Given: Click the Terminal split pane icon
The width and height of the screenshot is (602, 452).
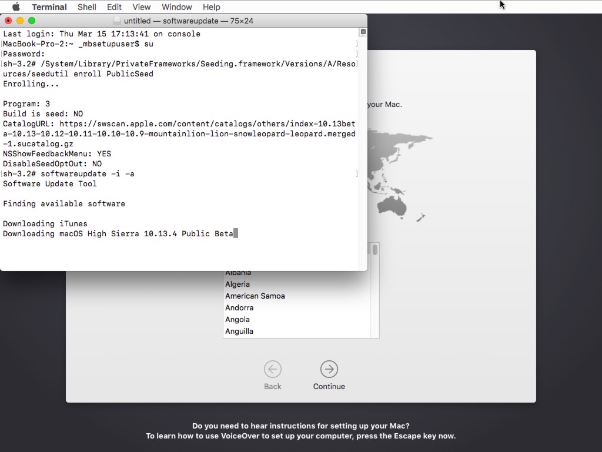Looking at the screenshot, I should 363,32.
